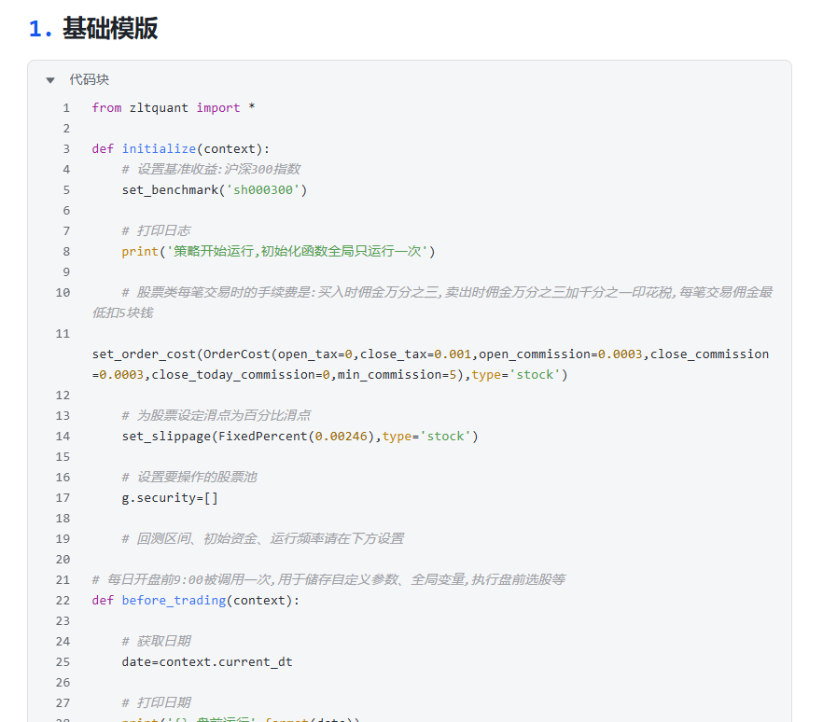The image size is (823, 722).
Task: Click line number 1 in gutter
Action: [x=66, y=108]
